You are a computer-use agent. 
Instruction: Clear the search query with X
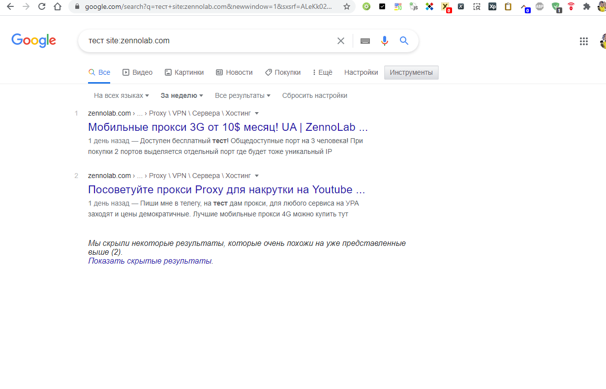(x=341, y=41)
